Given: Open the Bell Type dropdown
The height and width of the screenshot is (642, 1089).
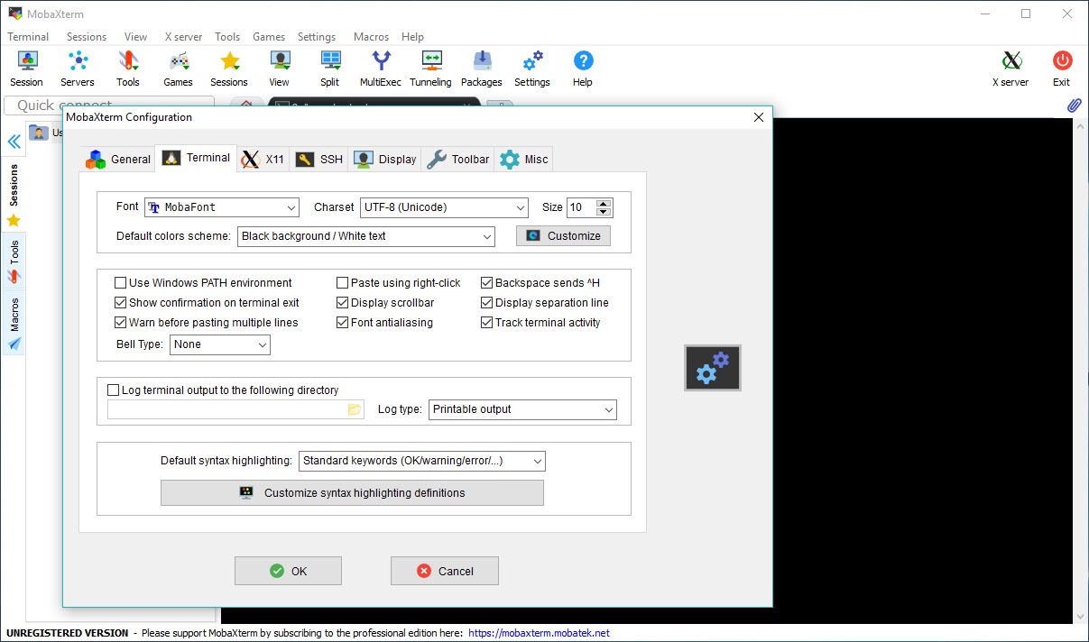Looking at the screenshot, I should [x=220, y=344].
